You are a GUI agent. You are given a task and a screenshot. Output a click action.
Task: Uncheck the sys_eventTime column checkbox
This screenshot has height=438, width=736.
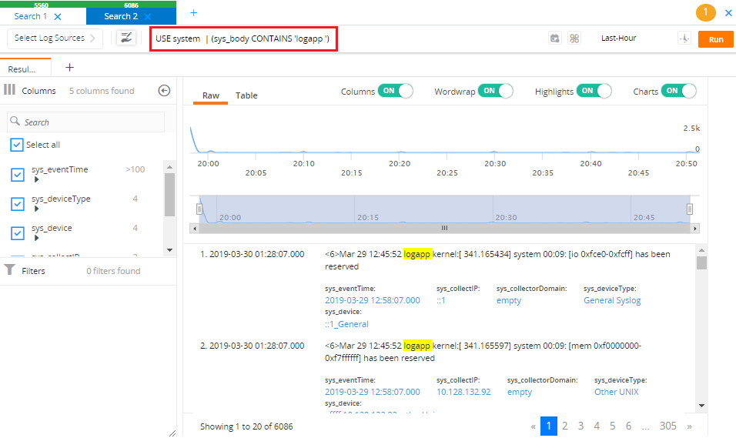coord(18,175)
